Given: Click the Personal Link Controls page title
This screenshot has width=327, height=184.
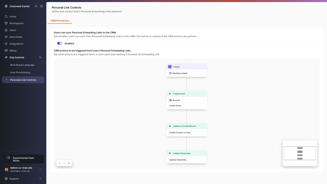Looking at the screenshot, I should coord(66,7).
